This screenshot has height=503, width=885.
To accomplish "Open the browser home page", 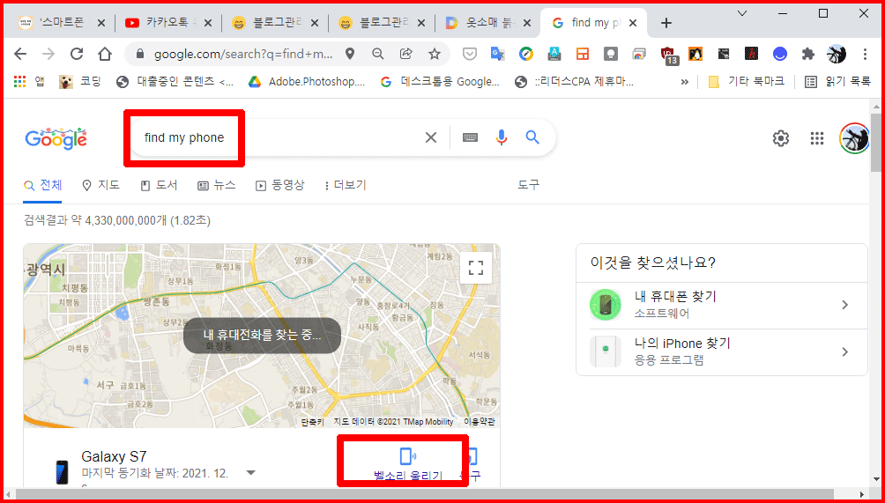I will pos(104,54).
